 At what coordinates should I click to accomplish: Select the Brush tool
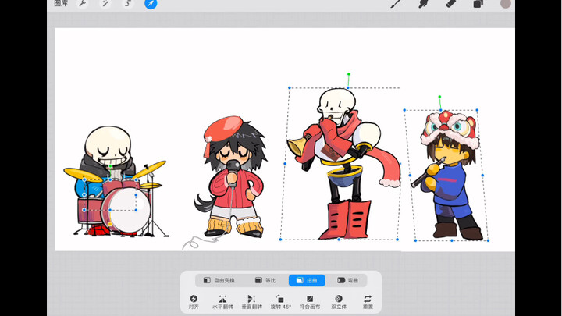tap(396, 4)
